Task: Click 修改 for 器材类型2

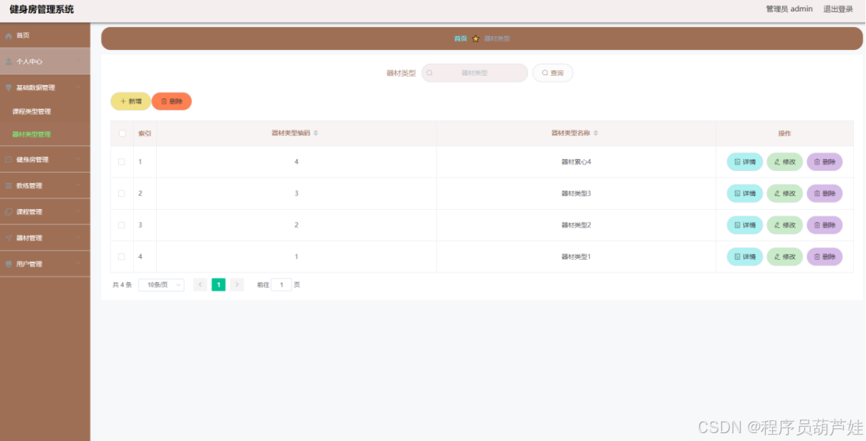Action: coord(785,225)
